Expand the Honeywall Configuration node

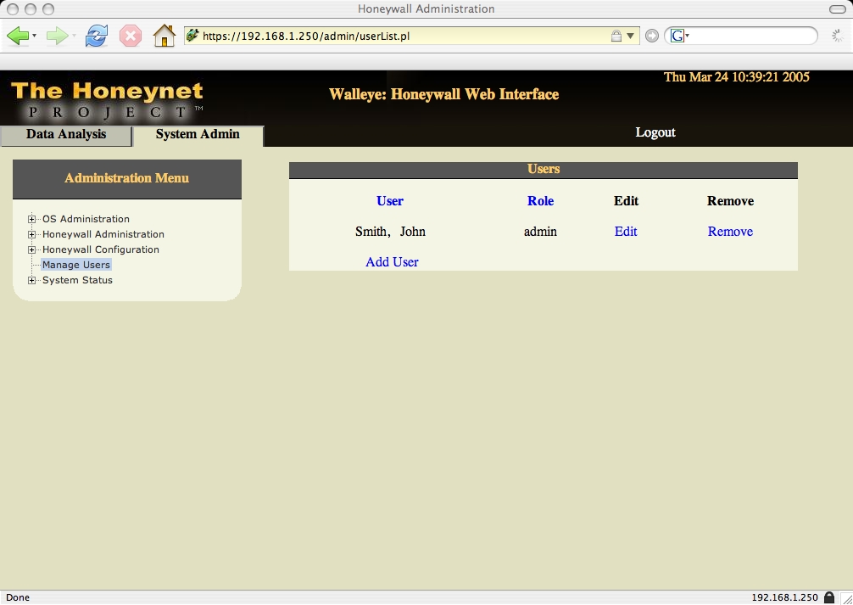click(31, 249)
